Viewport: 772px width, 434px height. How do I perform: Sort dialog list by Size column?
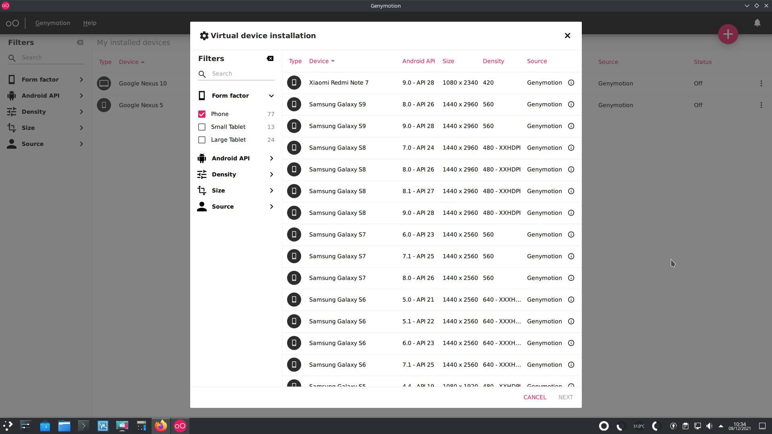pos(448,61)
